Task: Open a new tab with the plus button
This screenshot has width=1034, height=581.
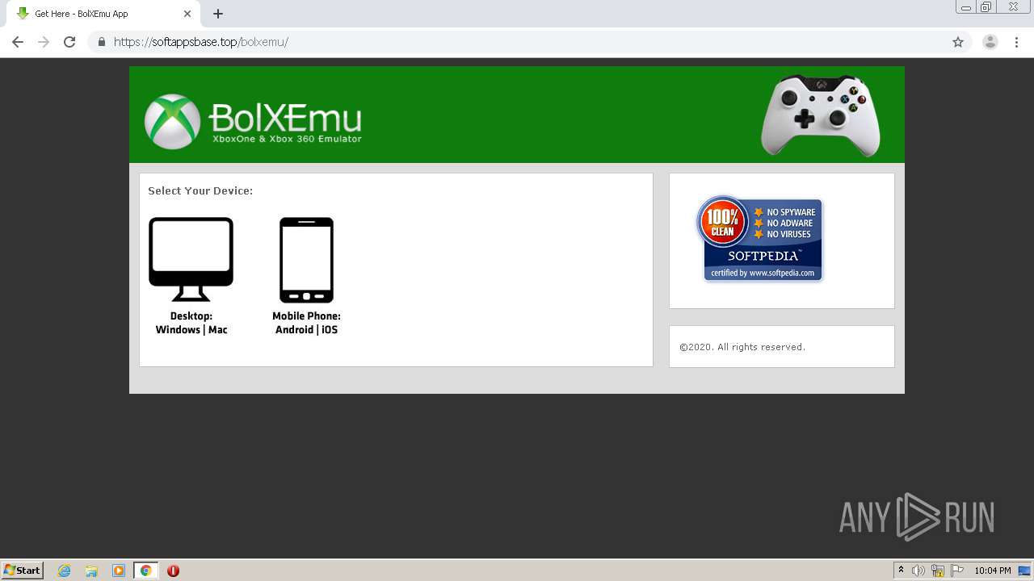Action: click(218, 14)
